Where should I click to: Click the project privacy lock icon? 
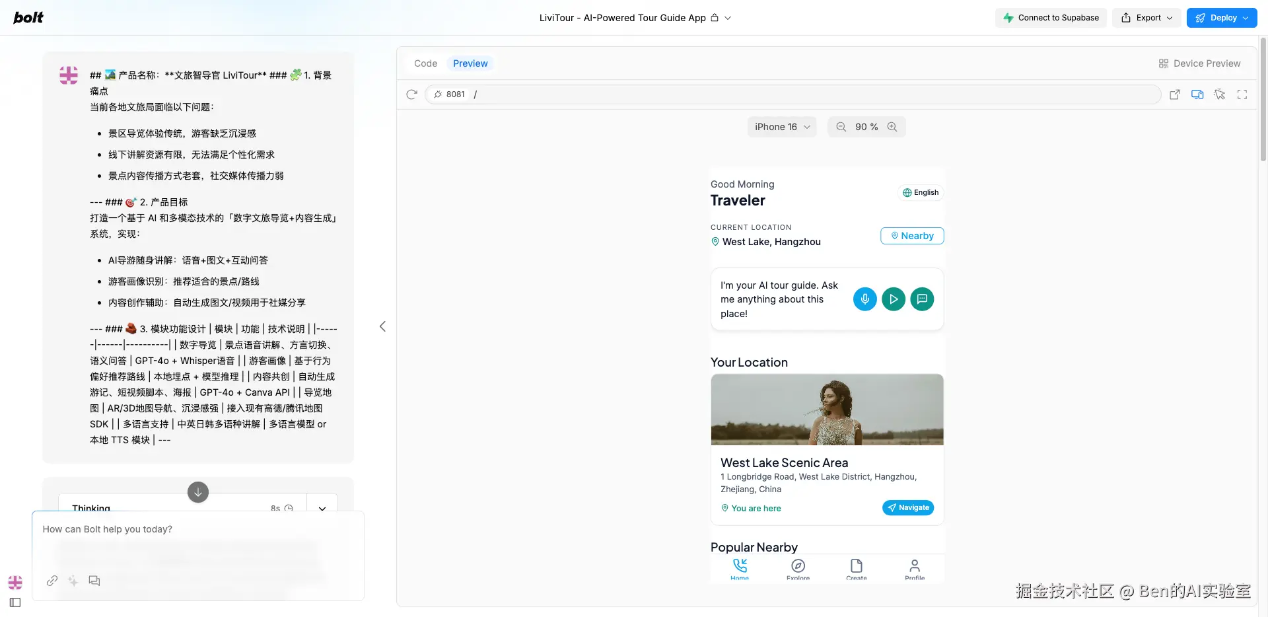[x=715, y=18]
